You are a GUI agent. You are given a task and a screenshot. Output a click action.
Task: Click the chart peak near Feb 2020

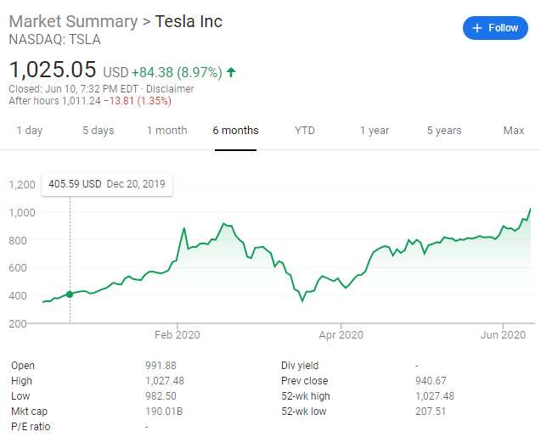(x=184, y=227)
